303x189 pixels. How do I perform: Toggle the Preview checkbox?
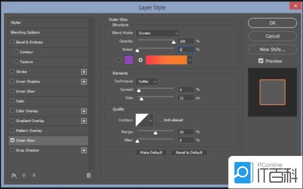[x=261, y=61]
